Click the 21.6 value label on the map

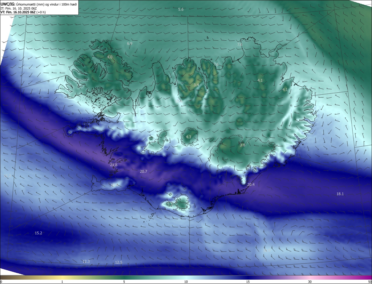(114, 165)
